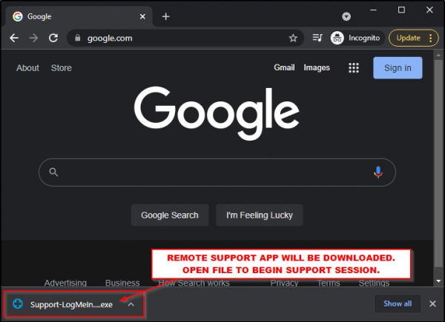Click the Update button
The width and height of the screenshot is (445, 322).
point(408,38)
